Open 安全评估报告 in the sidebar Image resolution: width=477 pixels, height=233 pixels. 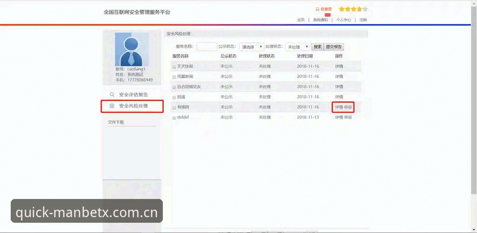133,95
